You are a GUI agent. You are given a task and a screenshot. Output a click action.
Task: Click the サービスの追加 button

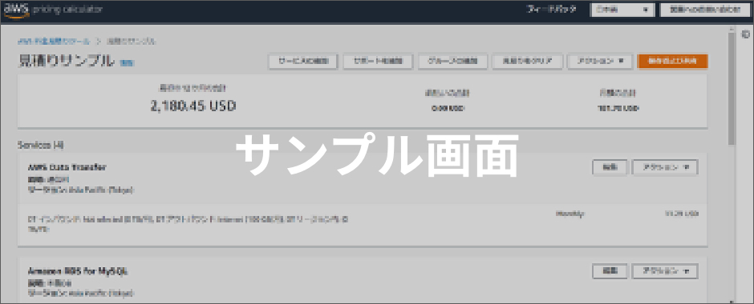tap(303, 62)
